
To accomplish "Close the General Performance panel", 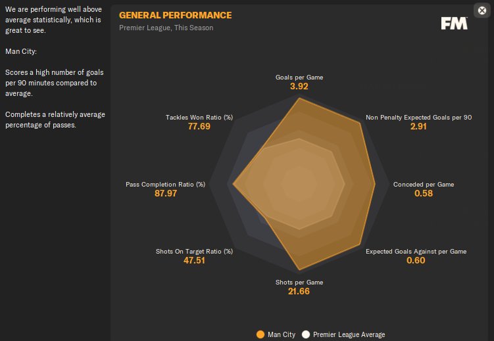I will [x=482, y=11].
